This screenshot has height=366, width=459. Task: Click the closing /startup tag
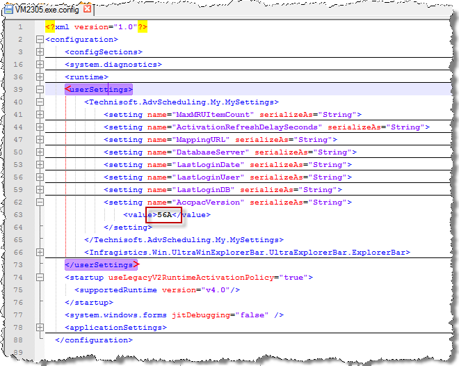(x=89, y=303)
